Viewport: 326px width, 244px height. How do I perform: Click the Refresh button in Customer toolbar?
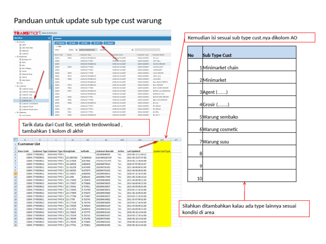60,43
